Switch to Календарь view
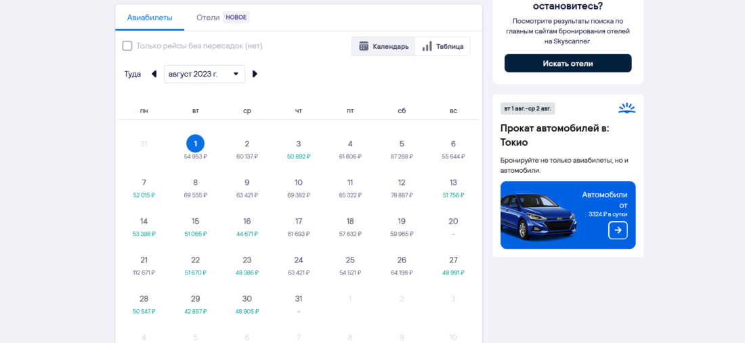 [x=383, y=47]
